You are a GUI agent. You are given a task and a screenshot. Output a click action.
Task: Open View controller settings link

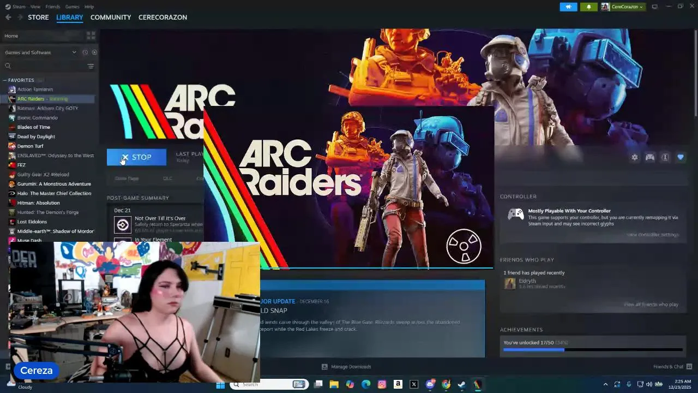tap(652, 235)
